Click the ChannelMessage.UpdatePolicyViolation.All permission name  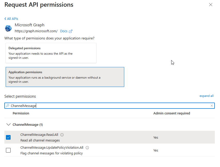tap(52, 148)
